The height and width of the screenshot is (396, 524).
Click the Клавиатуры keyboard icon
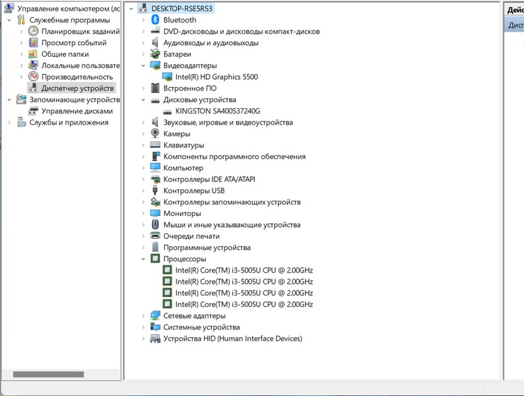click(155, 145)
